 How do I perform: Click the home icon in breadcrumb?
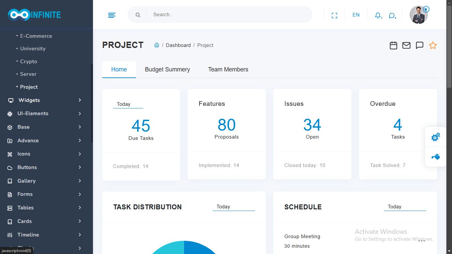coord(157,45)
